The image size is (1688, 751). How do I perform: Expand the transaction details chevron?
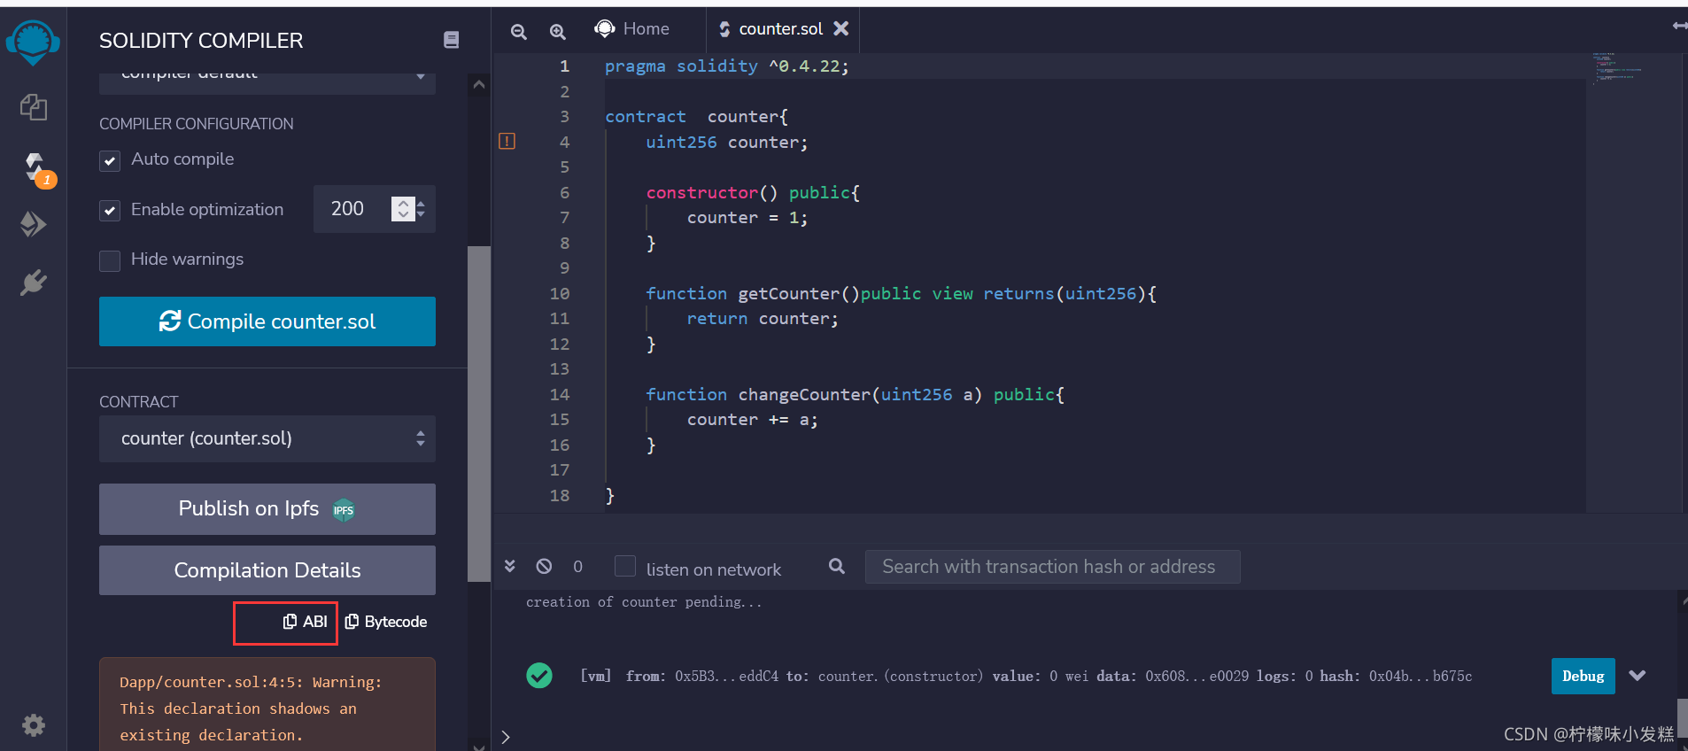[x=1638, y=676]
